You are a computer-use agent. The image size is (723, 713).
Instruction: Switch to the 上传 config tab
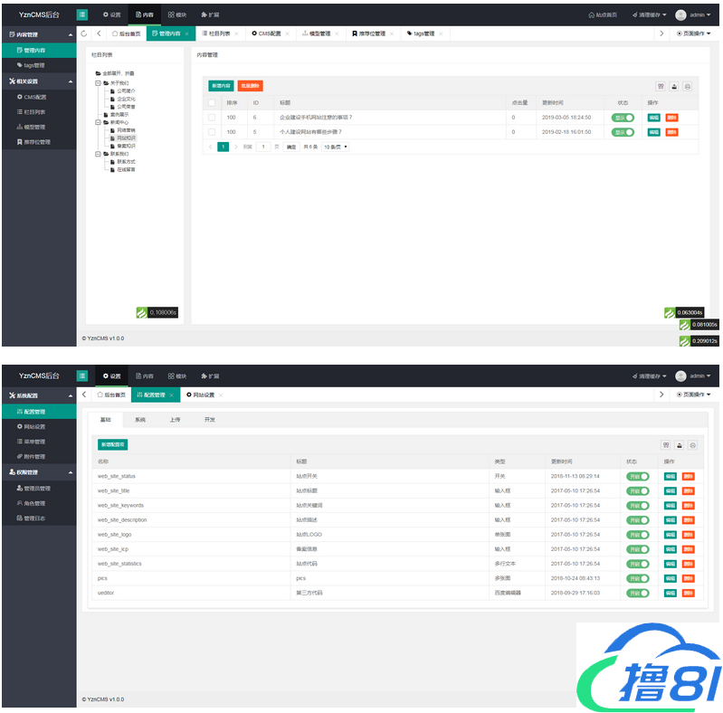175,420
